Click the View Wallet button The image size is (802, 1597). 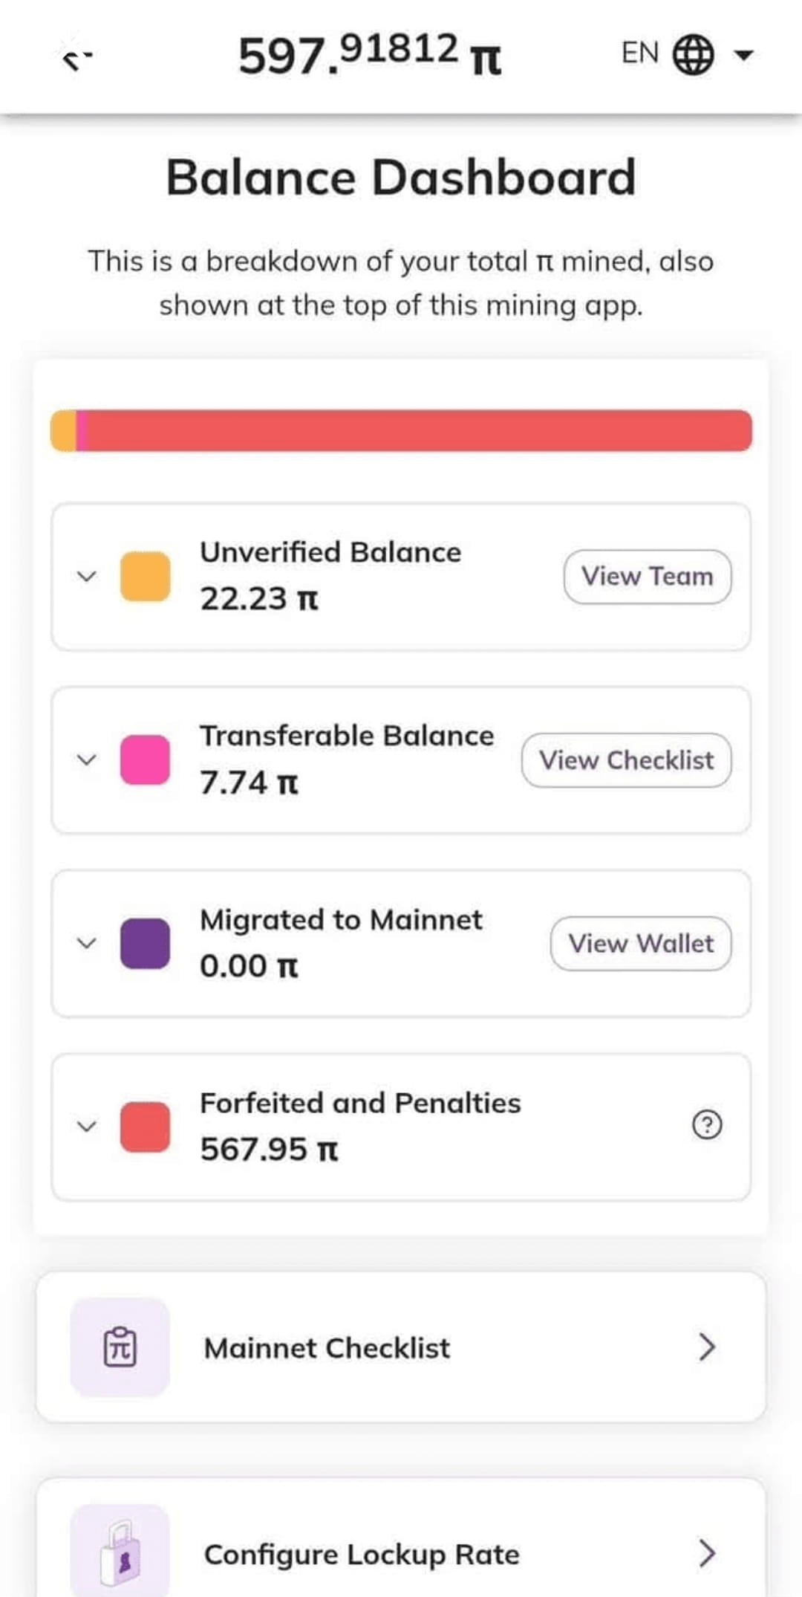pyautogui.click(x=641, y=944)
